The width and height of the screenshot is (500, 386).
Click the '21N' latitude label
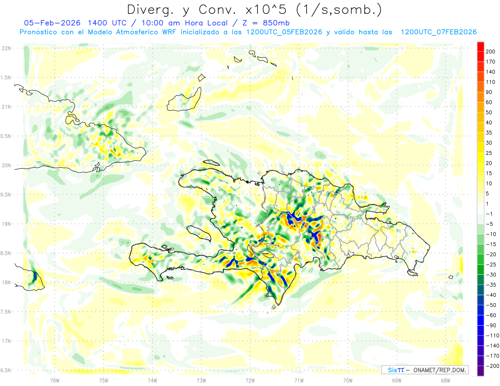click(x=6, y=107)
